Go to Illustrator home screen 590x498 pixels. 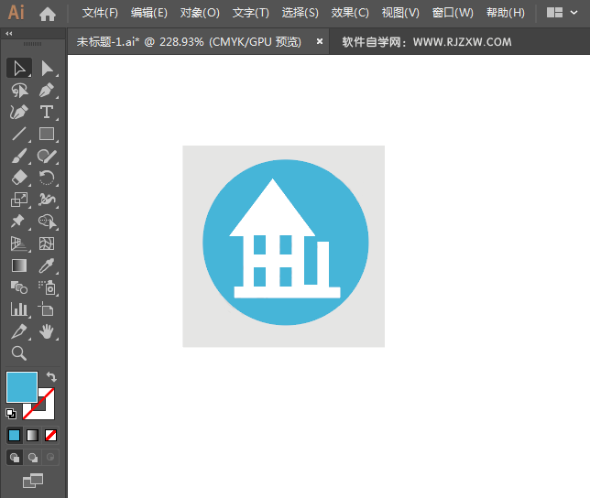click(x=48, y=14)
